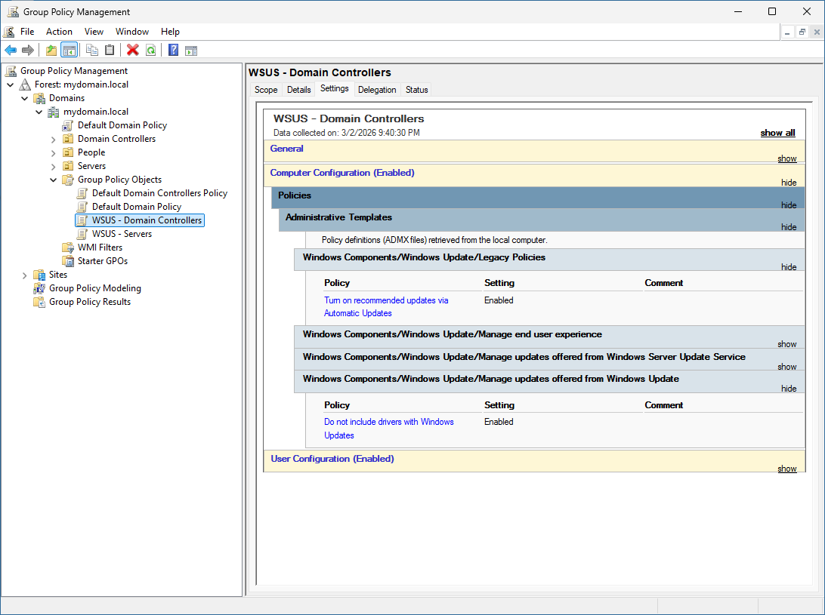Show the General section

(x=787, y=158)
